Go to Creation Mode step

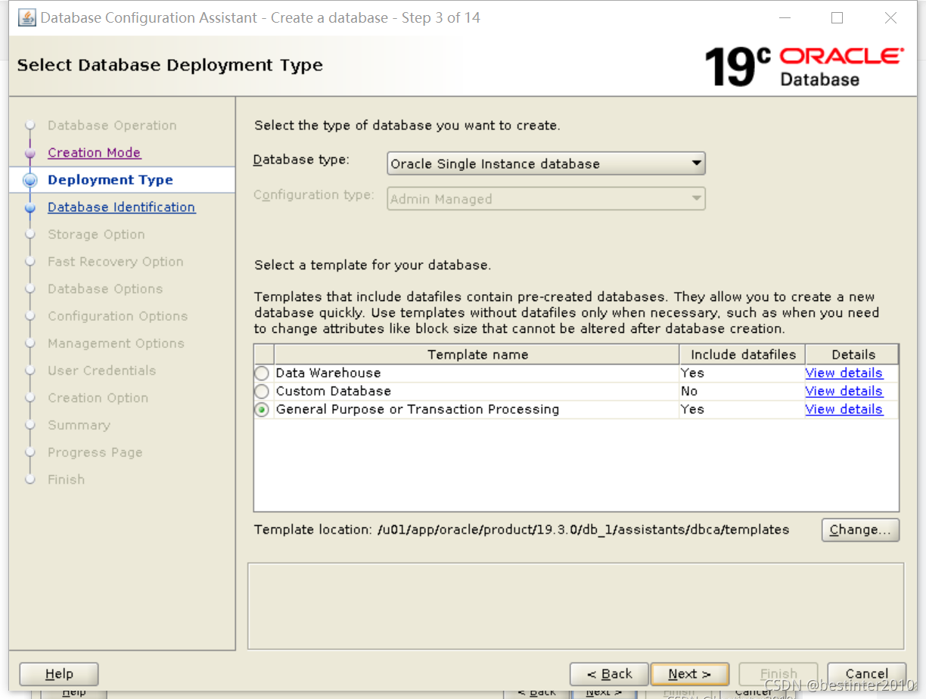(94, 153)
